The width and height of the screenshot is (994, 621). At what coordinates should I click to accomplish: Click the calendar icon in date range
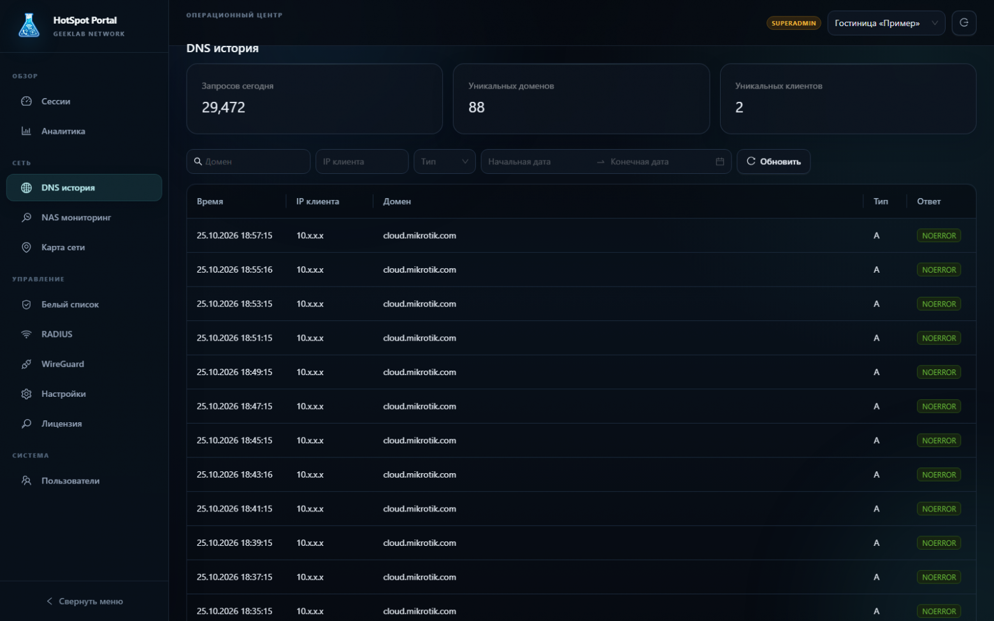[720, 162]
